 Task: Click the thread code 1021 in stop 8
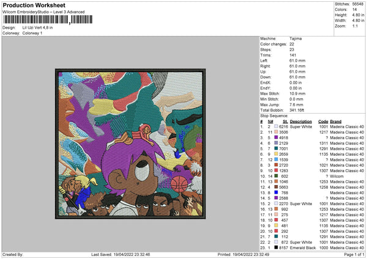coord(324,165)
